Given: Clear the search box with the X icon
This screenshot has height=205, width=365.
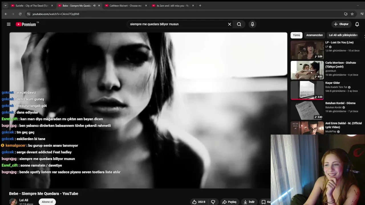Looking at the screenshot, I should coord(230,24).
